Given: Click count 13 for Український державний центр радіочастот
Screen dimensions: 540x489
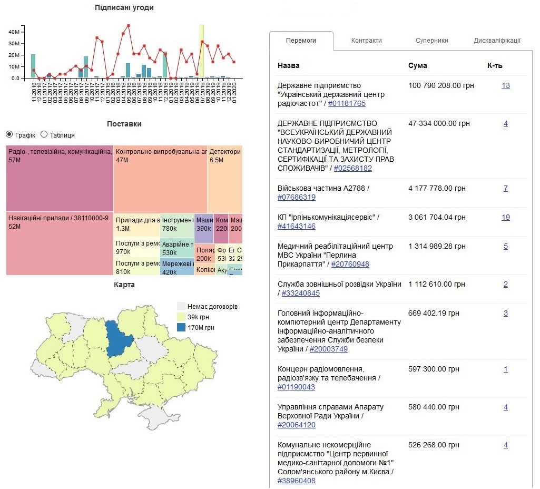Looking at the screenshot, I should pyautogui.click(x=505, y=85).
